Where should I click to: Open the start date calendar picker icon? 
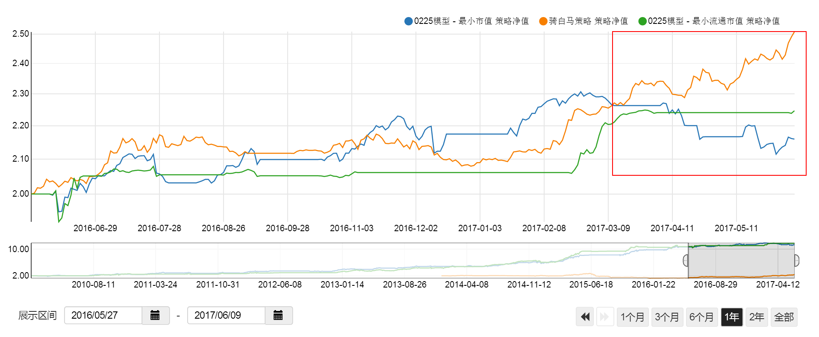click(155, 316)
